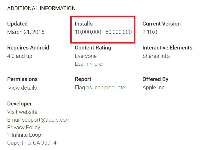Viewport: 200px width, 150px height.
Task: Click the 1 Infinite Loop address line
Action: (24, 135)
